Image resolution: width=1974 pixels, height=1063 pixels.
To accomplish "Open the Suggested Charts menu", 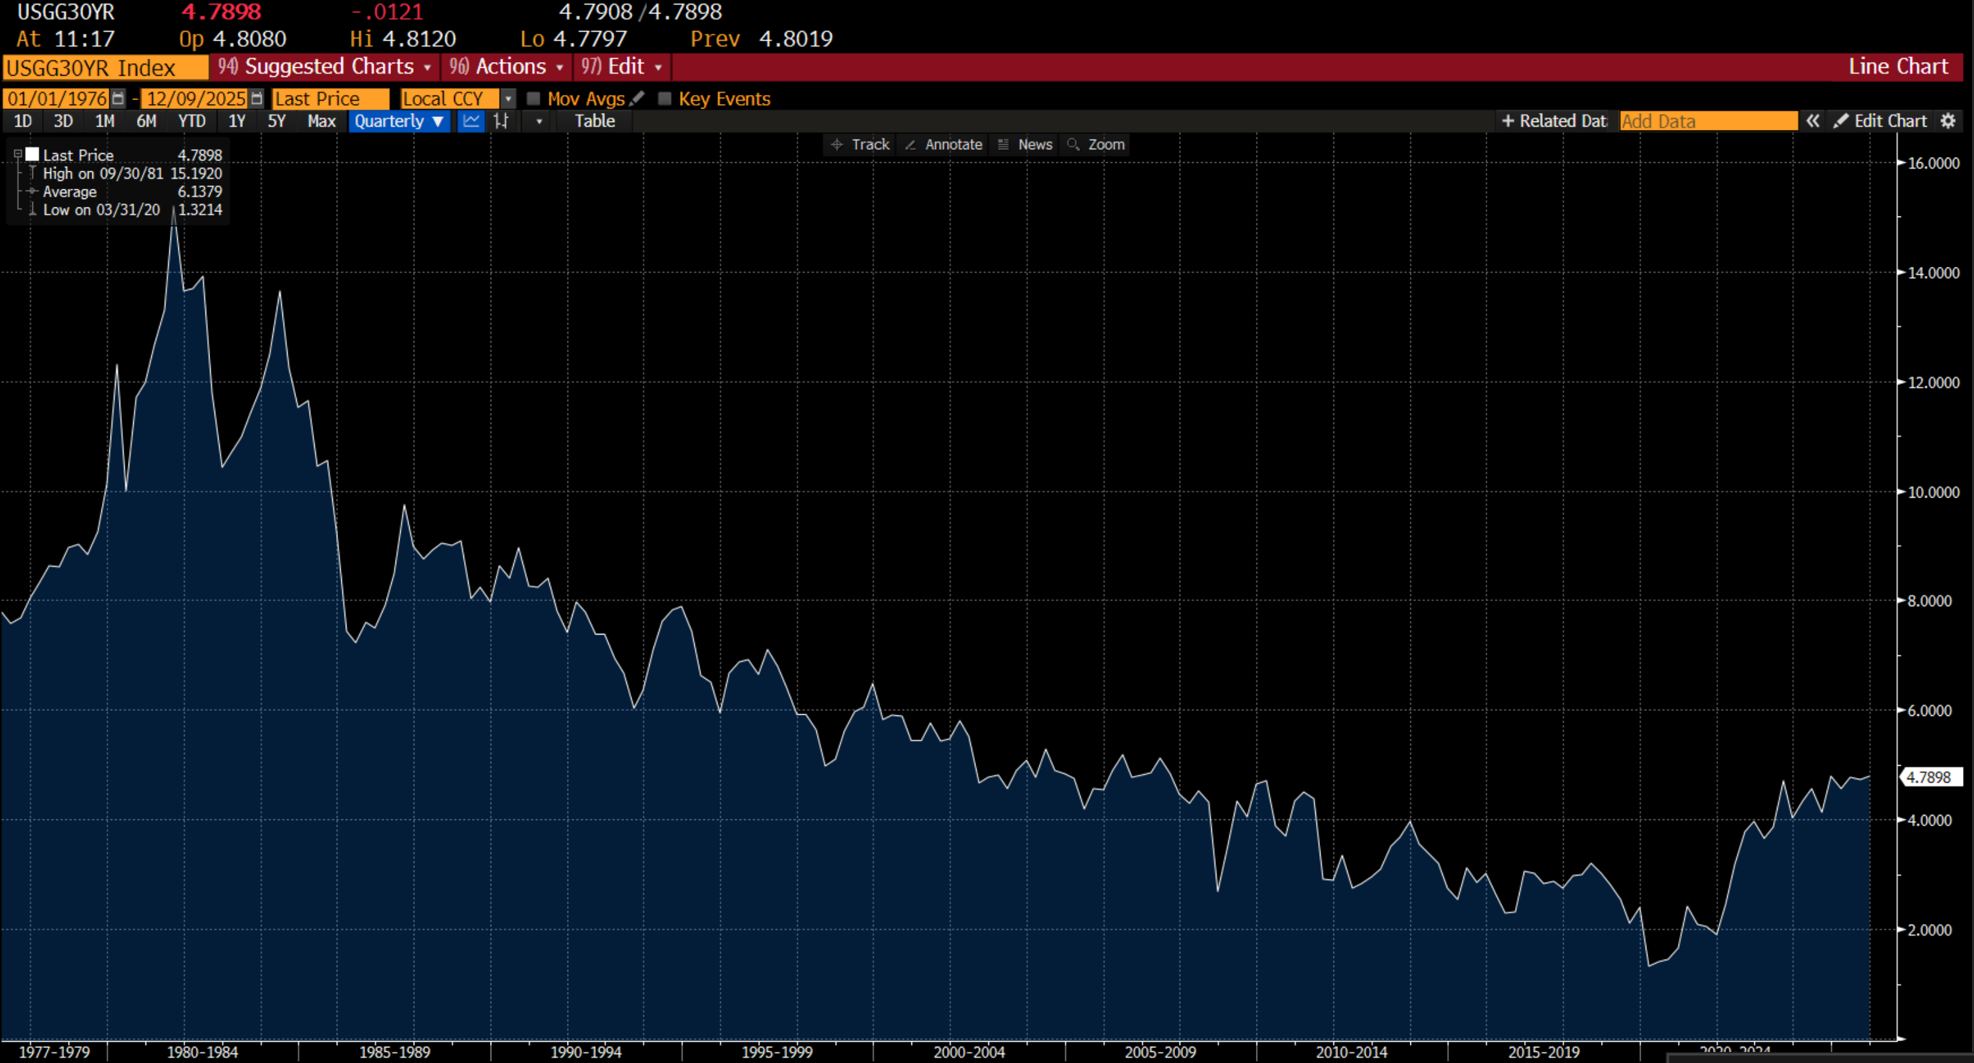I will pos(325,67).
